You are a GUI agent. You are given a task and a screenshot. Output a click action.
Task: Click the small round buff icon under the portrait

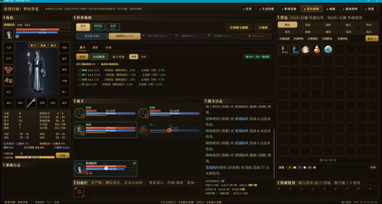click(17, 36)
